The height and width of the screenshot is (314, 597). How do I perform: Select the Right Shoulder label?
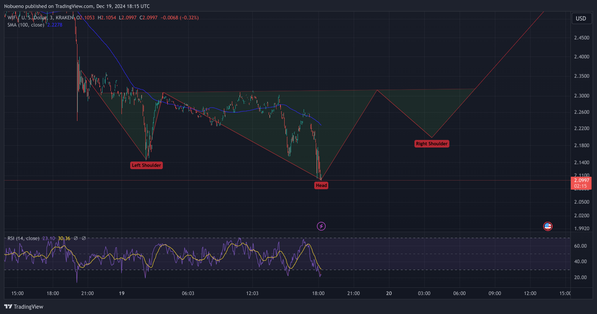coord(432,144)
